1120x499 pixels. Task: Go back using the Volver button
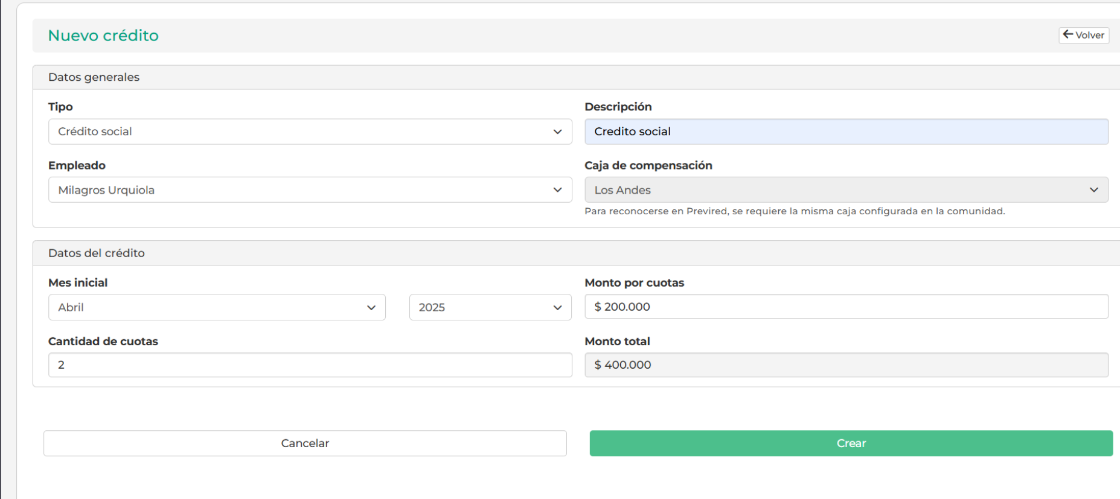tap(1084, 35)
